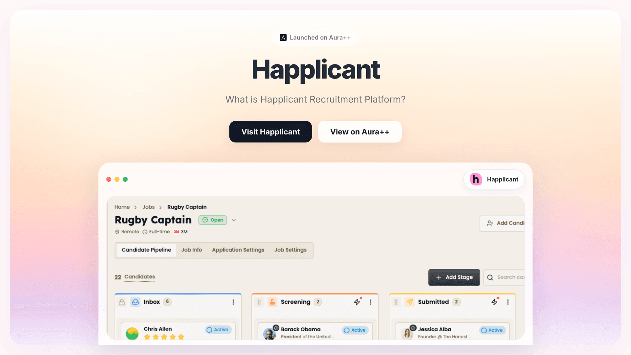This screenshot has height=355, width=631.
Task: Open the Application Settings tab
Action: pyautogui.click(x=238, y=250)
